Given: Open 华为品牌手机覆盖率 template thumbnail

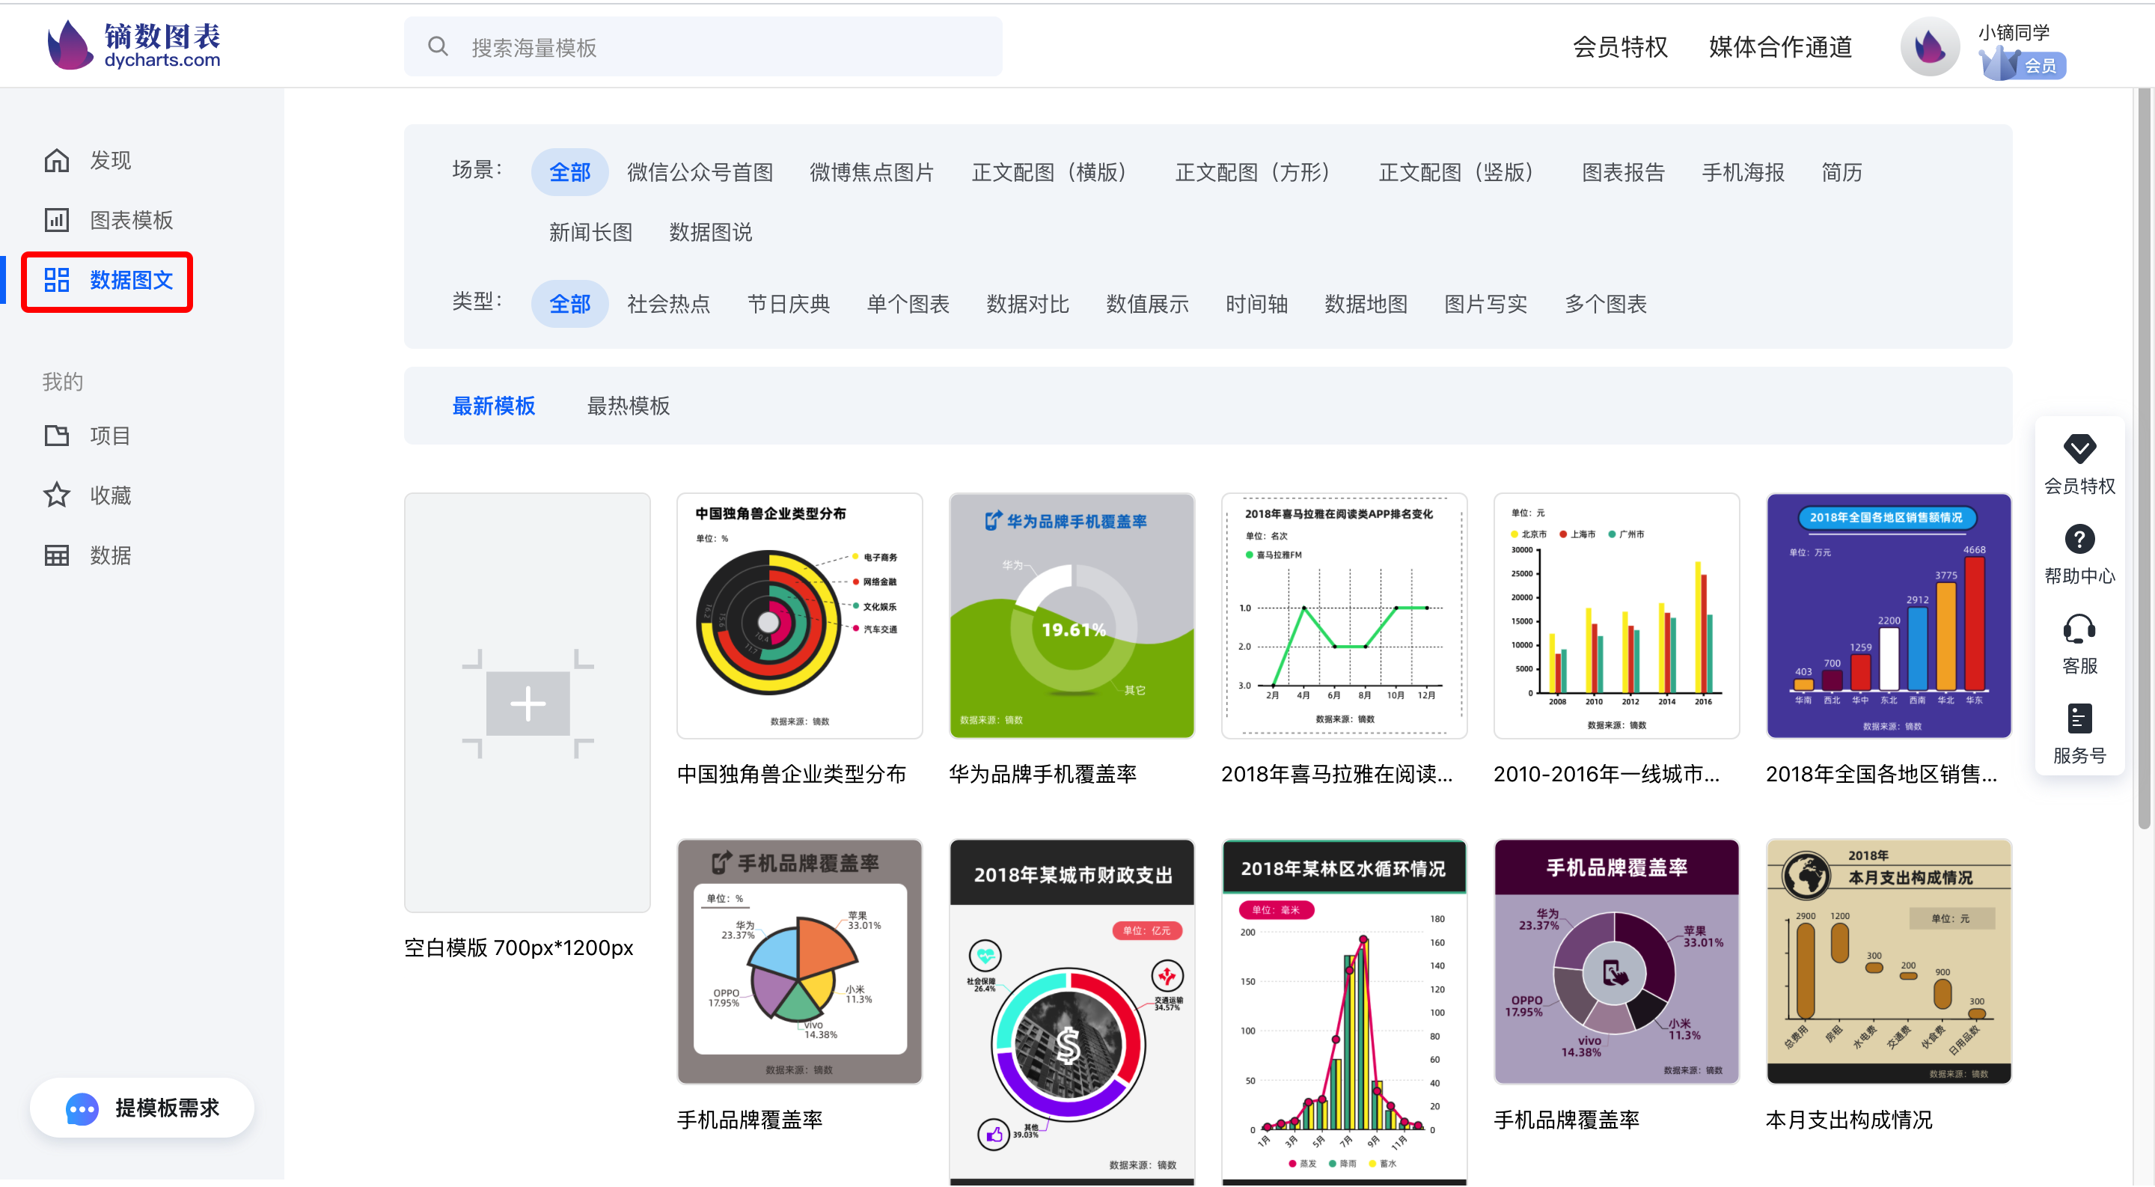Looking at the screenshot, I should (1072, 617).
